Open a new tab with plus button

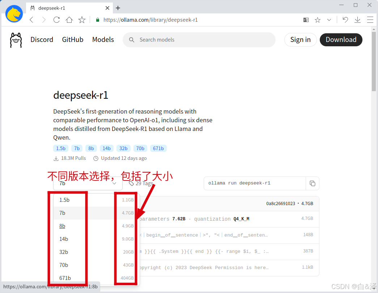[118, 8]
